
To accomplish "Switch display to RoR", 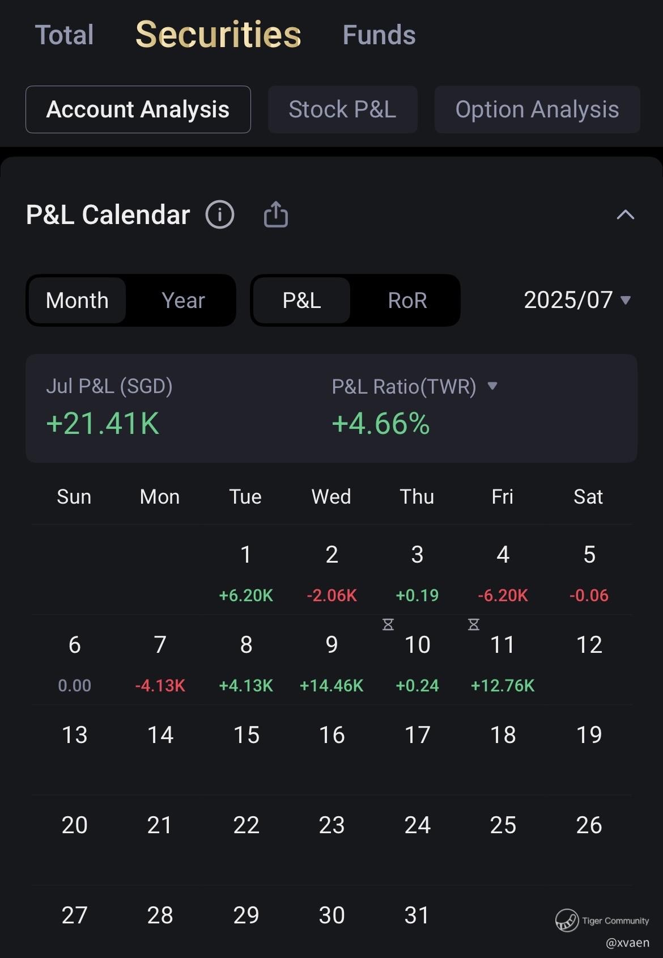I will coord(407,300).
